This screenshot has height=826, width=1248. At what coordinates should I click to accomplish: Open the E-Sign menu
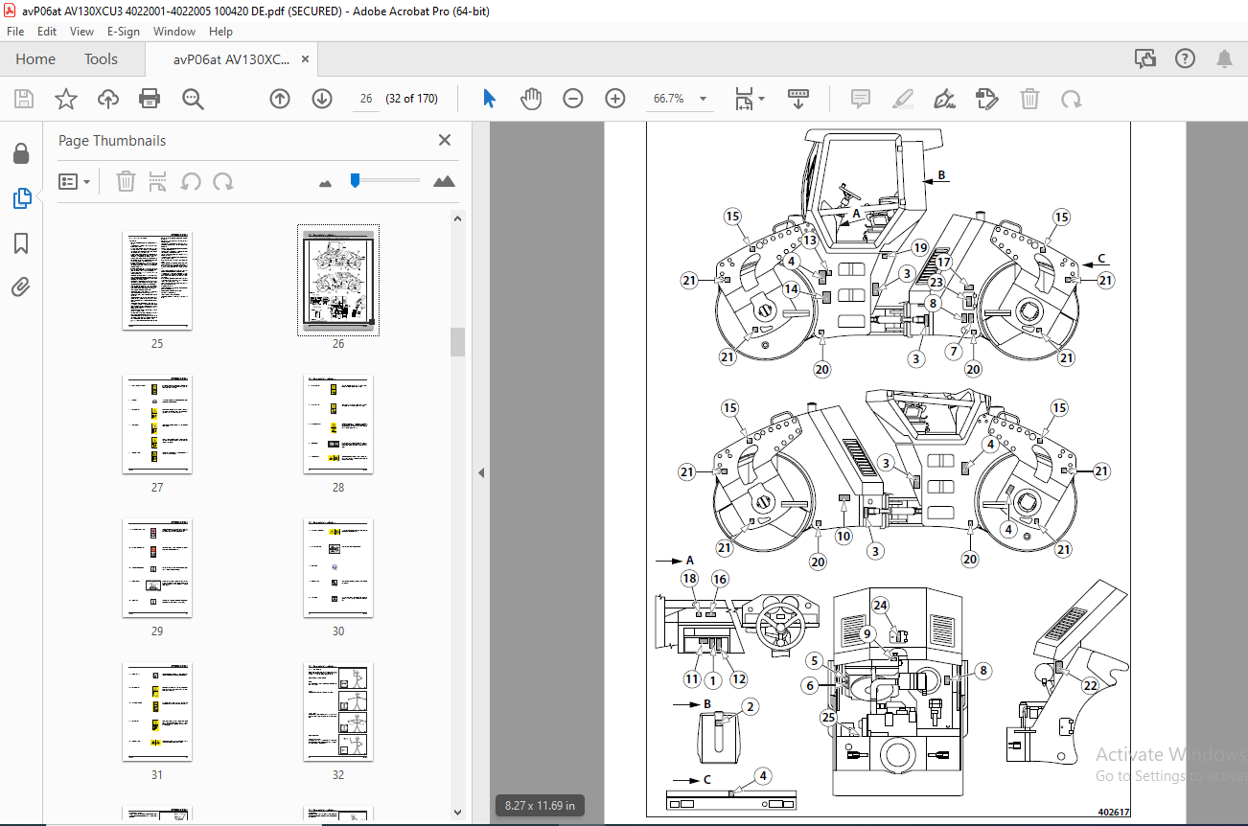coord(124,32)
